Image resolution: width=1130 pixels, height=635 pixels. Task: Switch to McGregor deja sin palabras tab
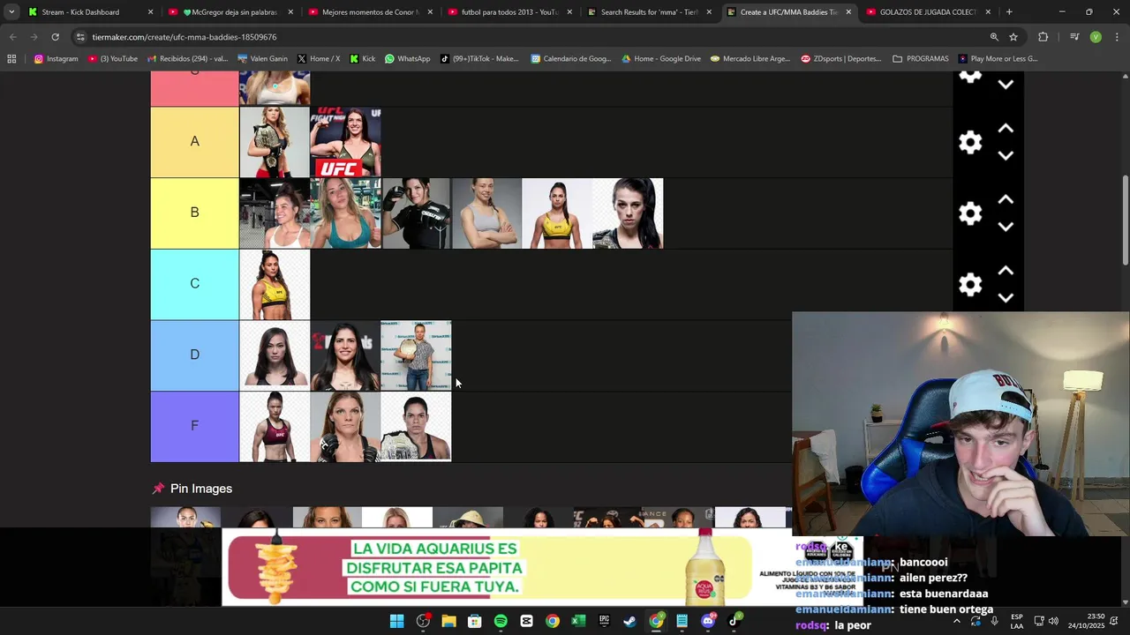[x=230, y=12]
